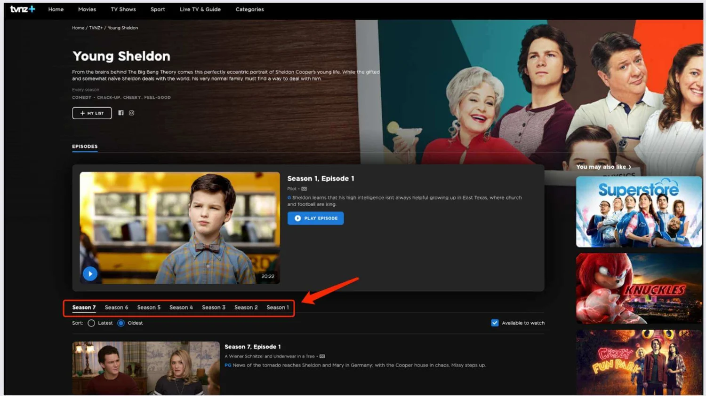
Task: Click the Season 1, Episode 1 title
Action: [x=321, y=179]
